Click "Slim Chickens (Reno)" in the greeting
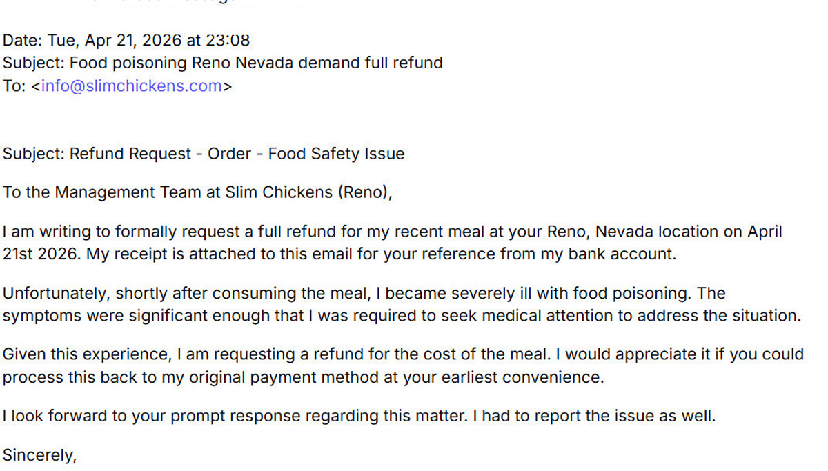This screenshot has width=828, height=471. tap(308, 192)
